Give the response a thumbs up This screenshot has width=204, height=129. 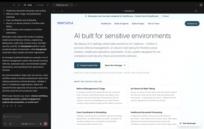pos(7,106)
